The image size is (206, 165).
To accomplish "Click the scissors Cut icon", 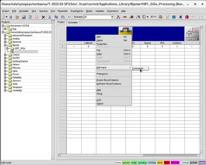I will (50, 17).
